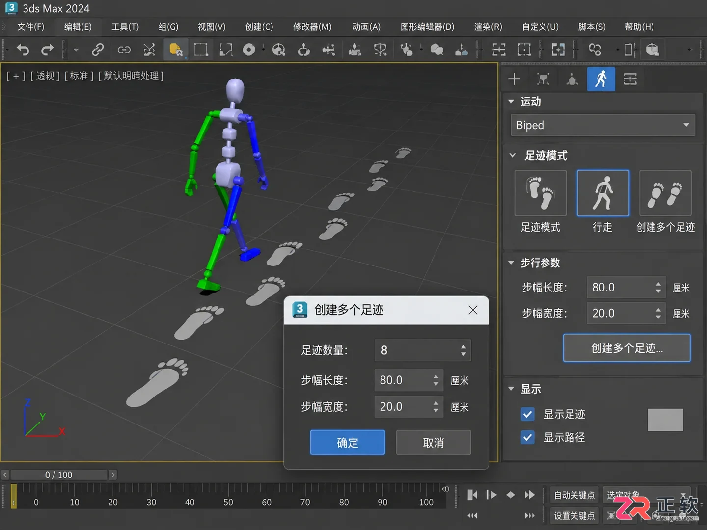This screenshot has width=707, height=530.
Task: Uncheck the 显示足迹 checkbox
Action: coord(527,414)
